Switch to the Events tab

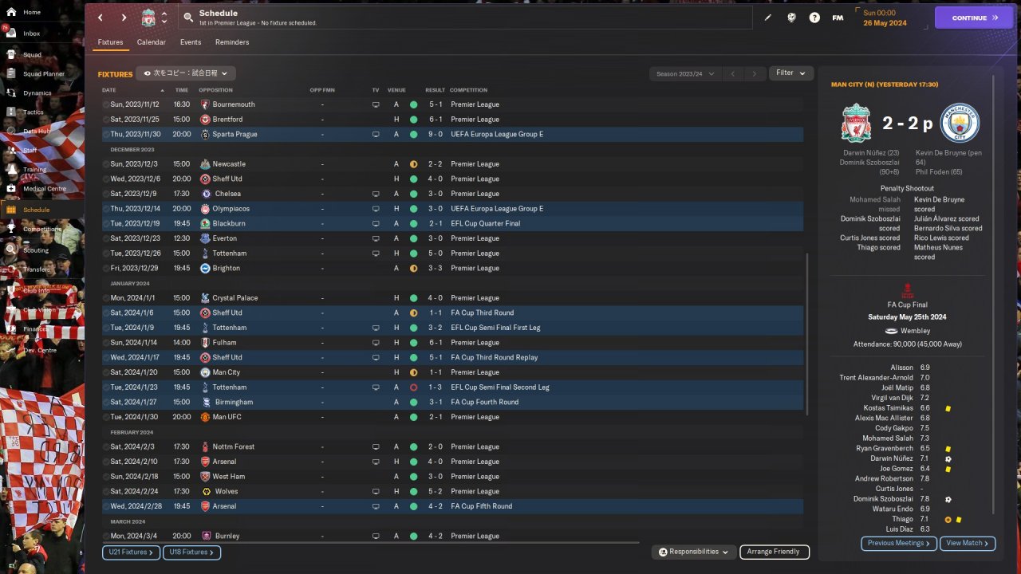[191, 42]
